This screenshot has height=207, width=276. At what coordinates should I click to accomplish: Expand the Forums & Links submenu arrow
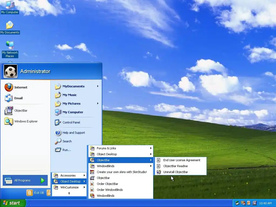(151, 148)
